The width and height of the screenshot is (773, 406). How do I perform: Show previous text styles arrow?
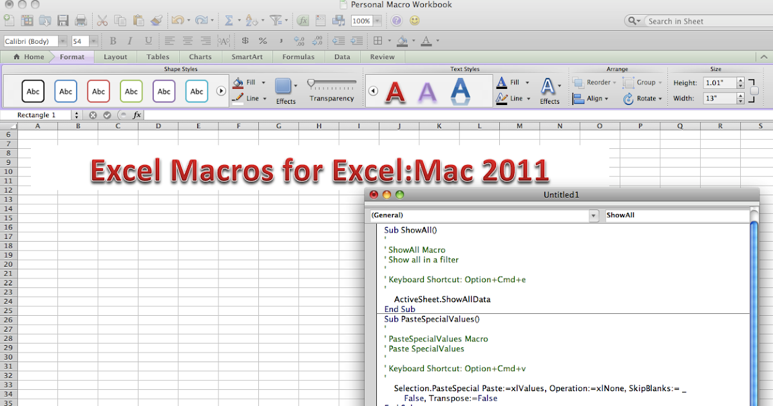tap(372, 92)
